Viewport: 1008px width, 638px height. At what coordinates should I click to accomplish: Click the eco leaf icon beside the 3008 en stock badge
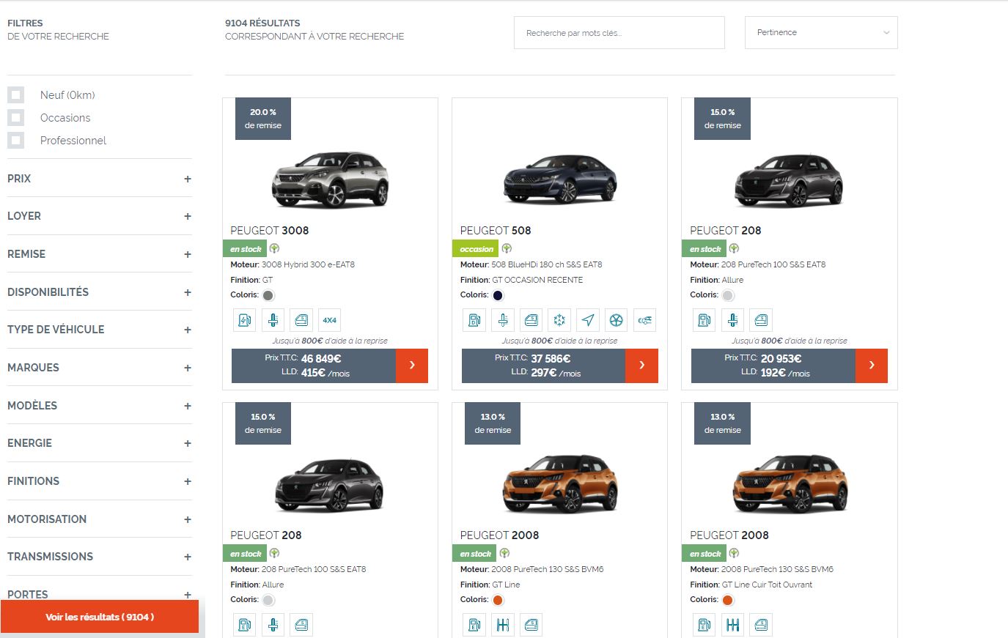coord(274,248)
